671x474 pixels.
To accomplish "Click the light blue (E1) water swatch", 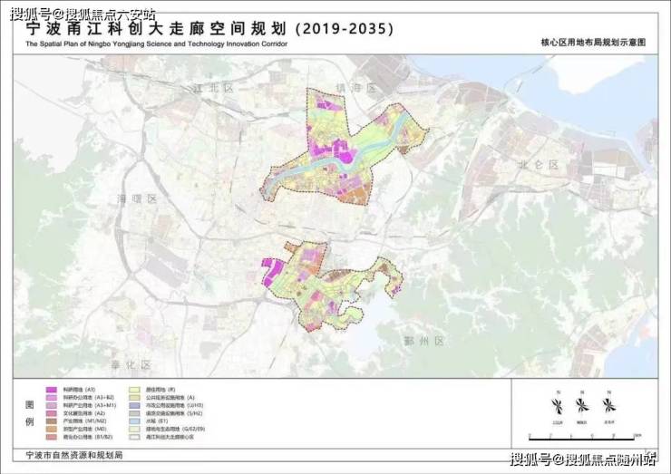I will pos(134,421).
